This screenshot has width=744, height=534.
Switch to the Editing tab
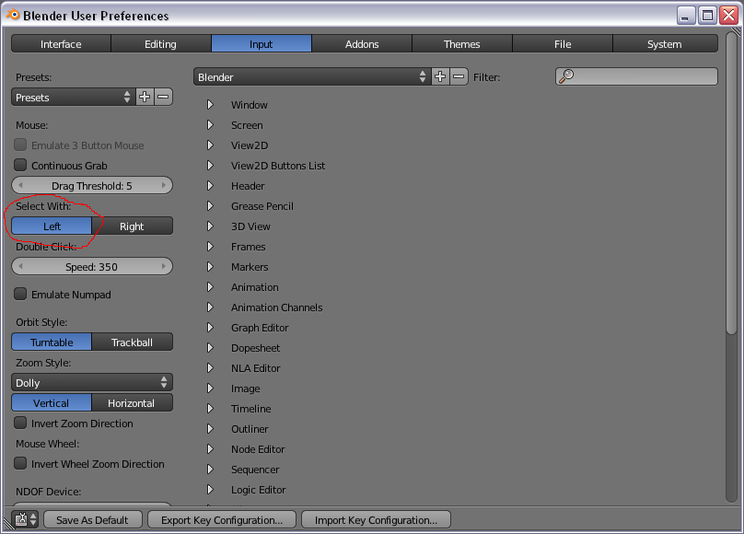161,43
